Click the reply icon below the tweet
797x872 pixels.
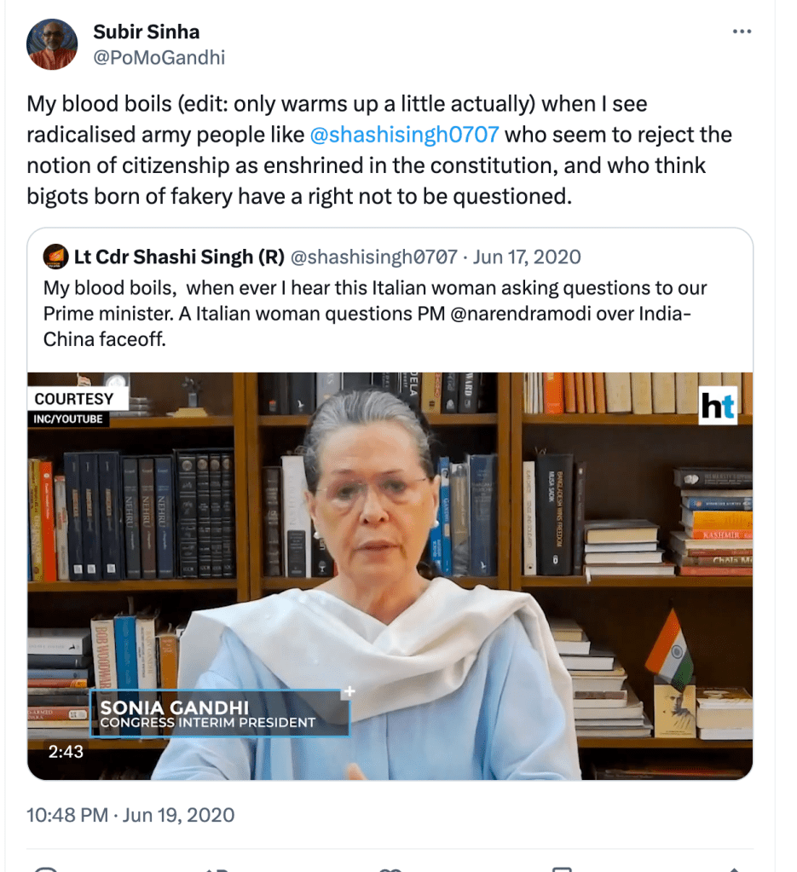[x=46, y=869]
